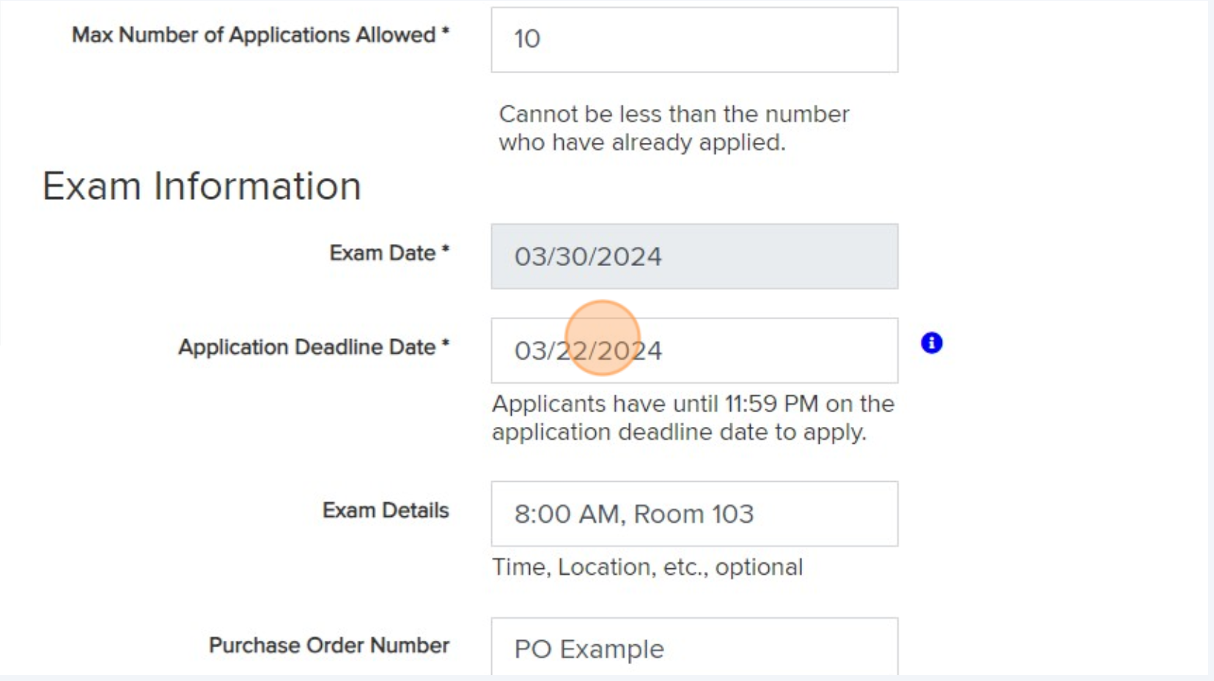1214x681 pixels.
Task: Click the Exam Information section heading
Action: (201, 185)
